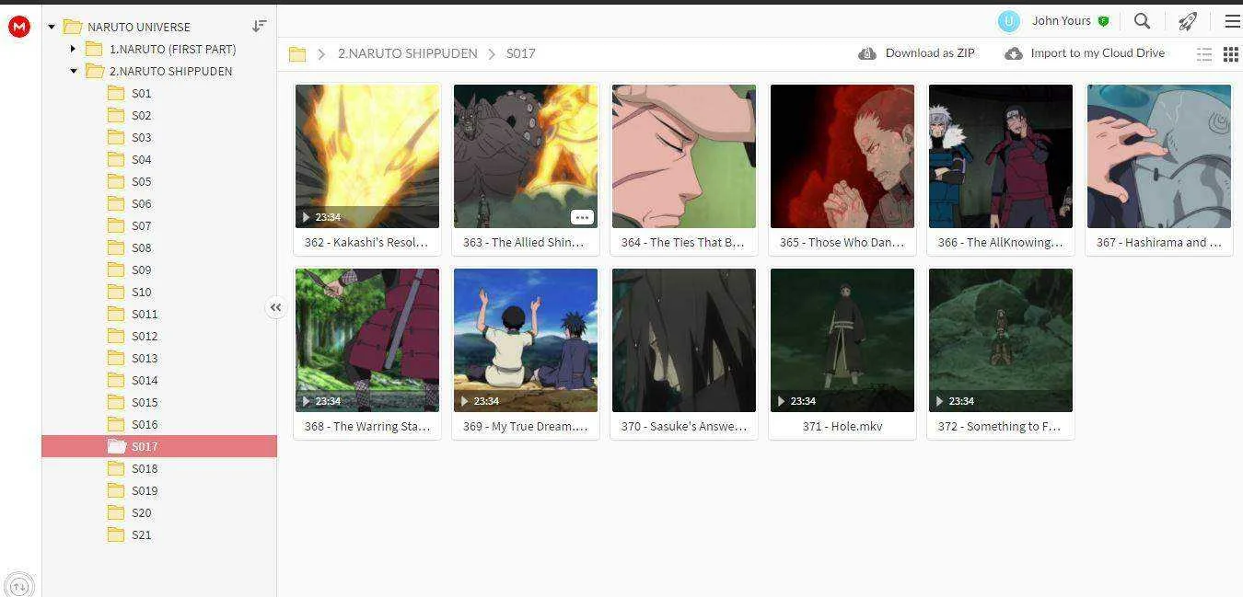Viewport: 1243px width, 597px height.
Task: Click the root folder icon in the breadcrumb
Action: click(x=296, y=54)
